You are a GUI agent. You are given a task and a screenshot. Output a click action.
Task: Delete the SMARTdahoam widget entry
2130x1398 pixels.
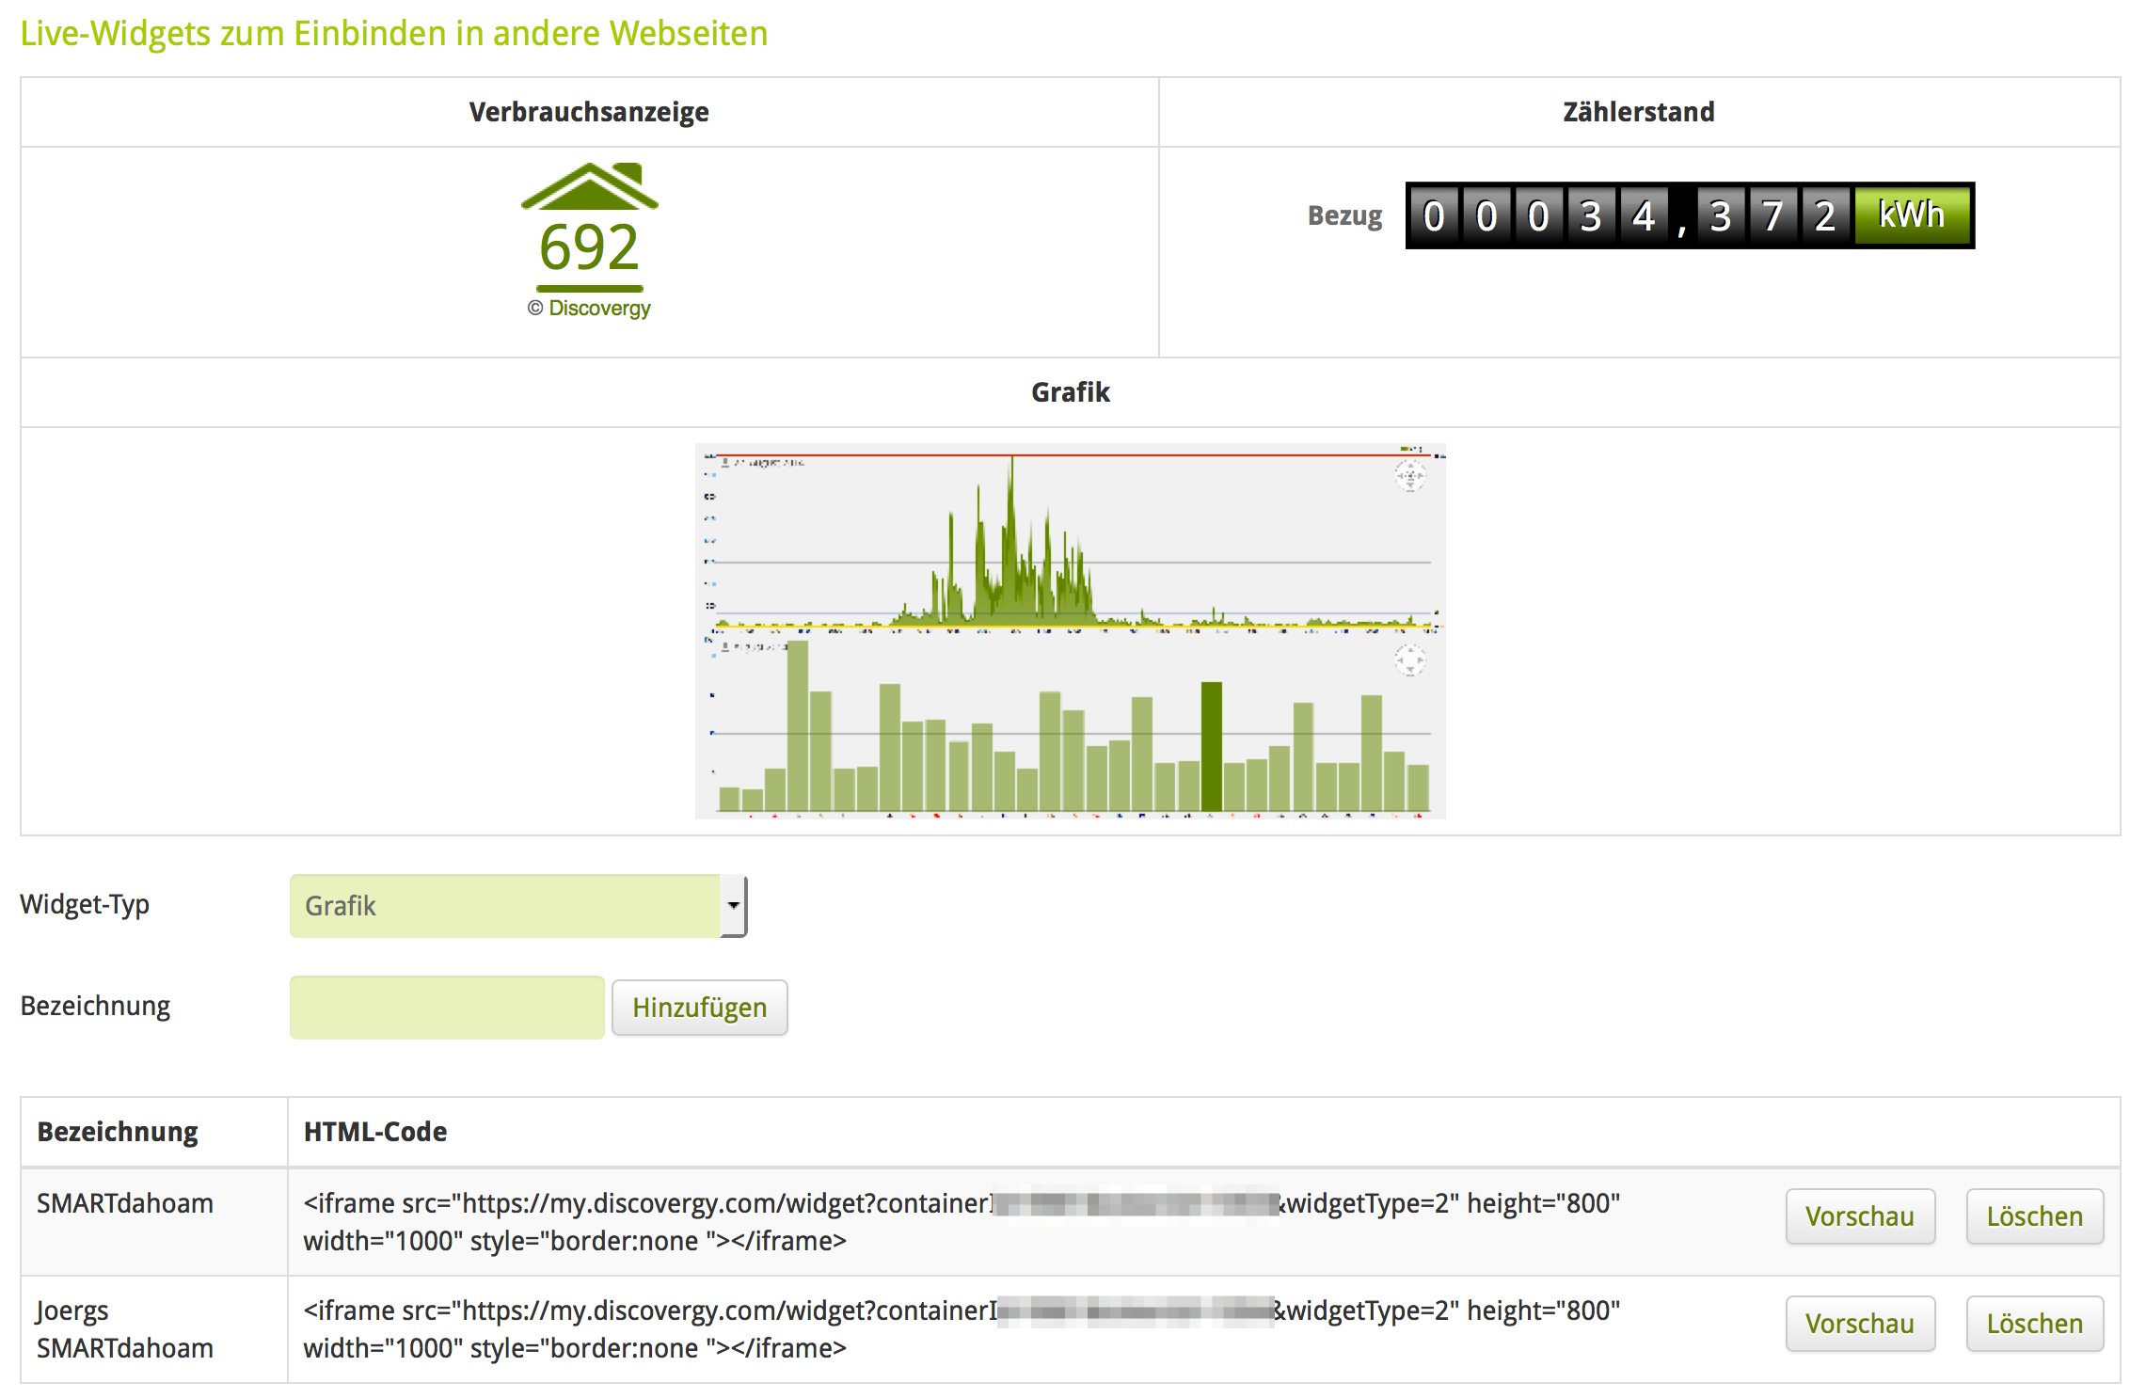point(2033,1216)
